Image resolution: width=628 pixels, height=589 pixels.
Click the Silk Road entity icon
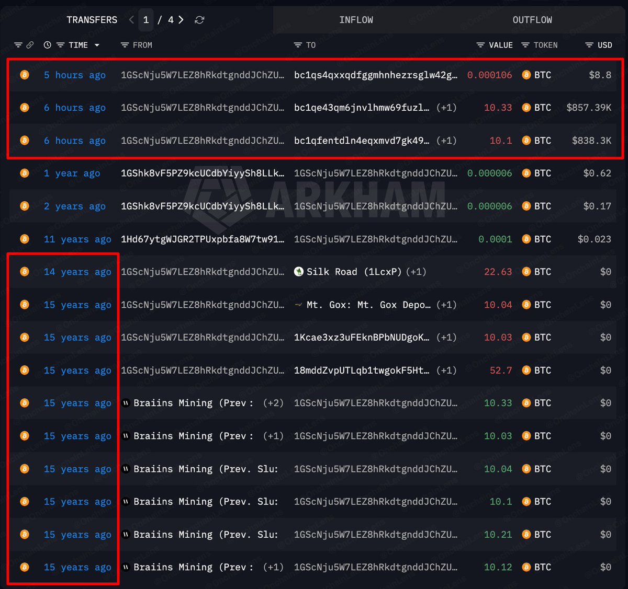point(299,272)
